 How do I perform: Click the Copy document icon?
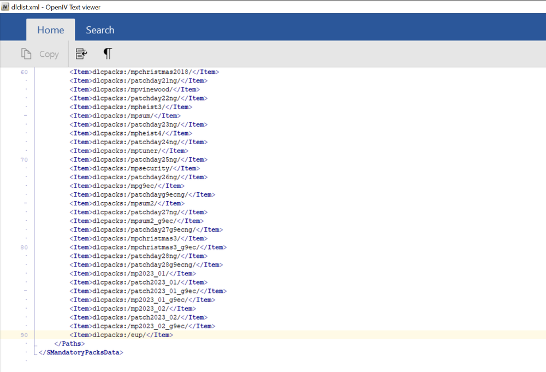click(x=26, y=53)
